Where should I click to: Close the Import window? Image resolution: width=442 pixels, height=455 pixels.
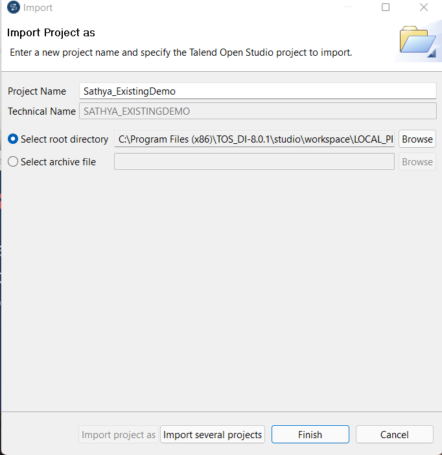(x=424, y=7)
